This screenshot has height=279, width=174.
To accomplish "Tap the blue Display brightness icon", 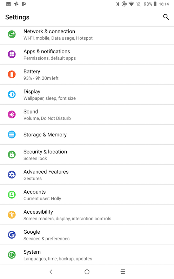I will coord(12,94).
